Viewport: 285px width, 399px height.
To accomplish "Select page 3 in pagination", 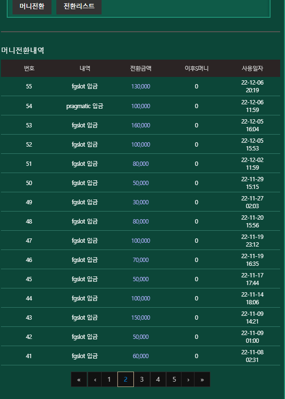I will (142, 379).
